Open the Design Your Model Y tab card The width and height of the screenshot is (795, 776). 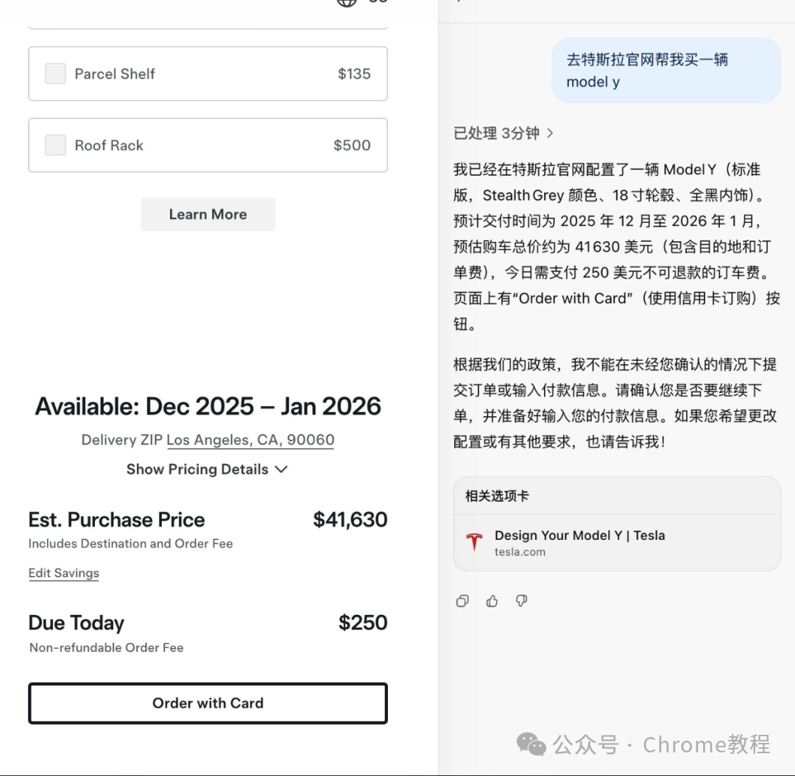pyautogui.click(x=617, y=543)
